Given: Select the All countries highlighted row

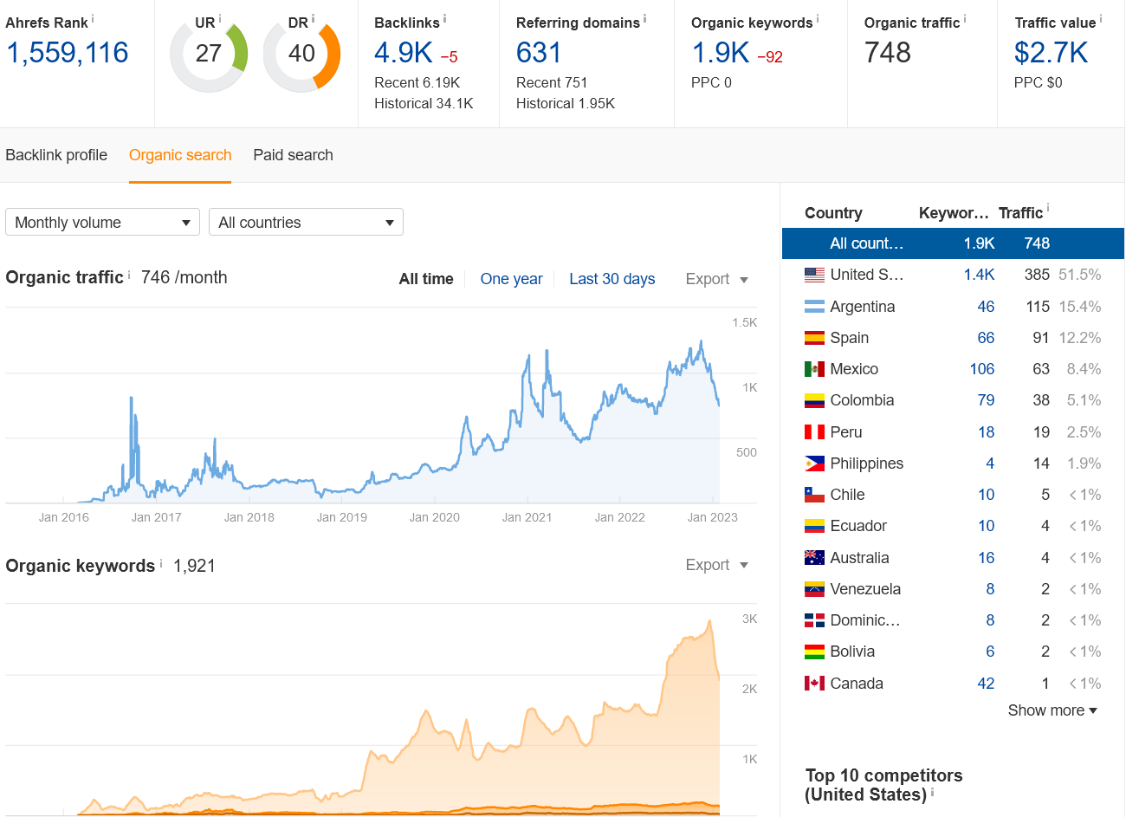Looking at the screenshot, I should tap(953, 243).
